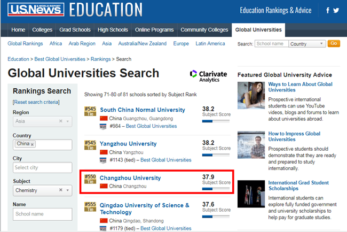The image size is (347, 232).
Task: Expand the Country dropdown in top search
Action: [306, 44]
